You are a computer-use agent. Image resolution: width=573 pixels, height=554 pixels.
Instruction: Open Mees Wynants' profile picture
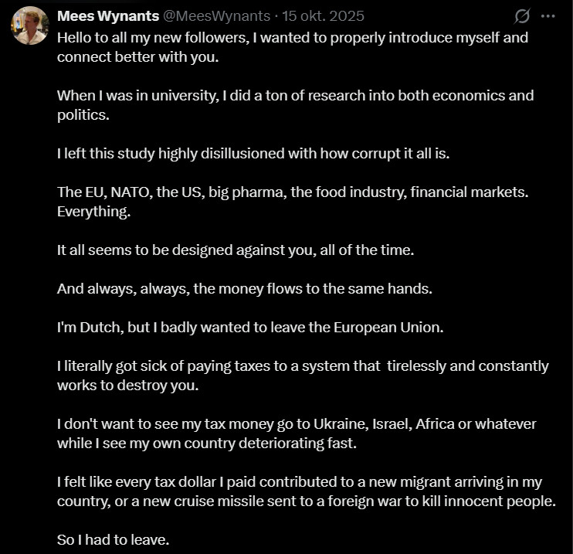pos(30,25)
